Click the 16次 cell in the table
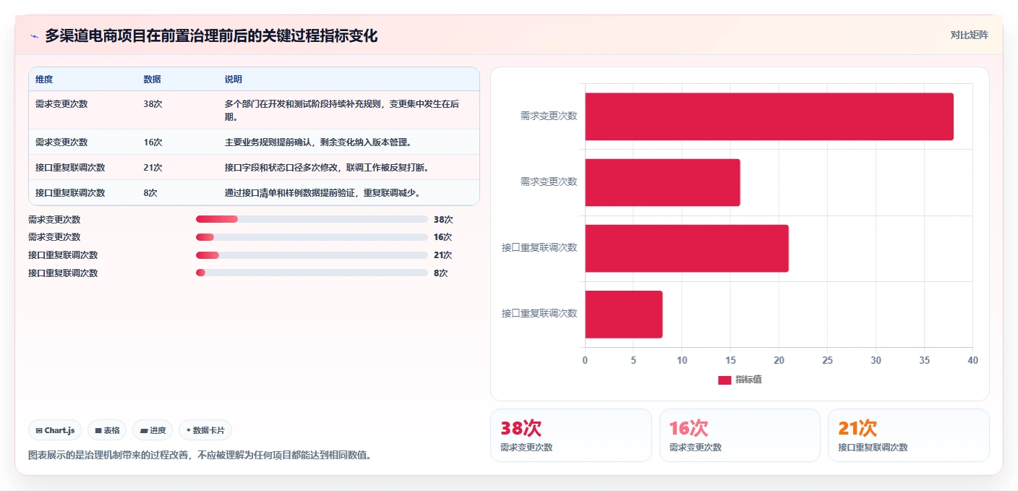The height and width of the screenshot is (491, 1018). [153, 142]
